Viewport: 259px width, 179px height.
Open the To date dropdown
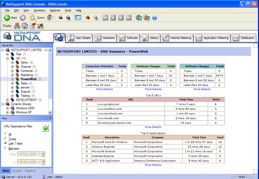click(39, 162)
